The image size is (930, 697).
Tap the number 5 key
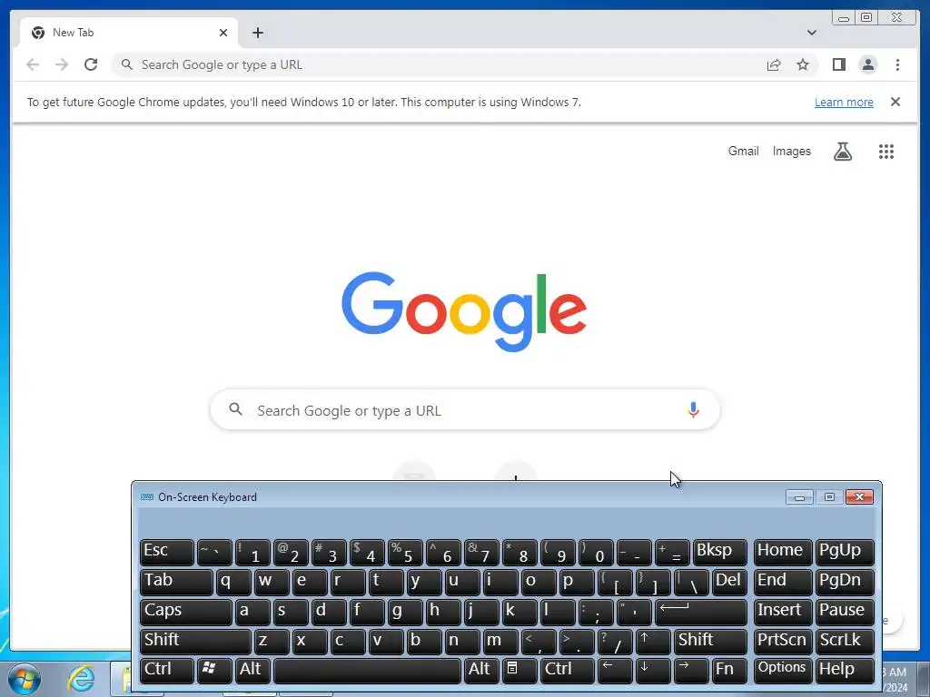[x=405, y=552]
